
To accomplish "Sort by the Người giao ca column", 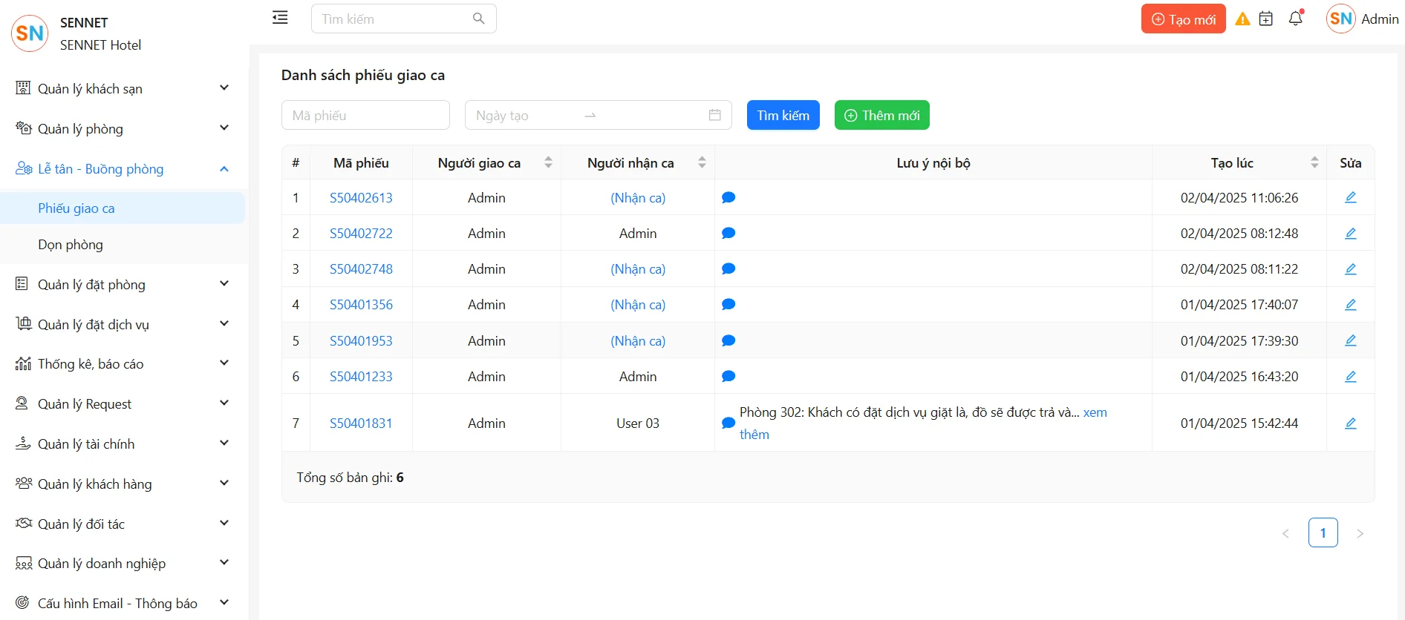I will click(548, 162).
